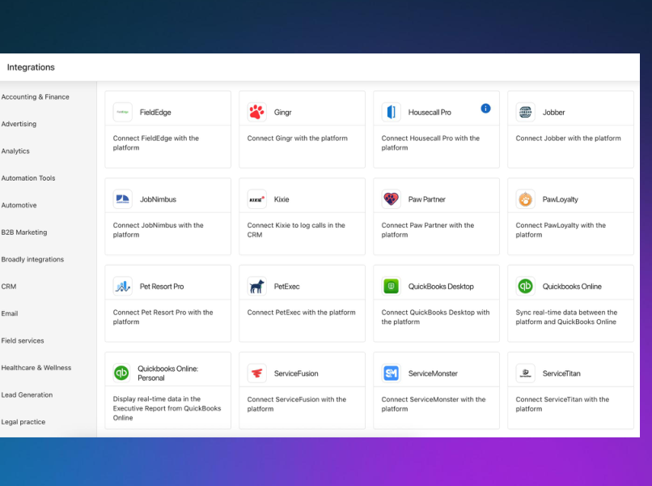Click the ServiceTitan logo icon
Screen dimensions: 652x486
pyautogui.click(x=526, y=373)
